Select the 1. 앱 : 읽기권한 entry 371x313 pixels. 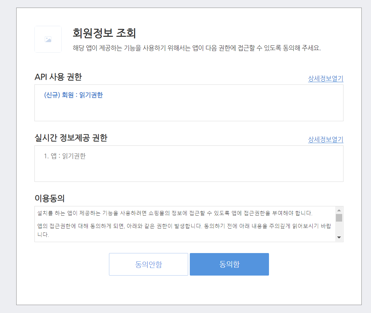point(65,156)
